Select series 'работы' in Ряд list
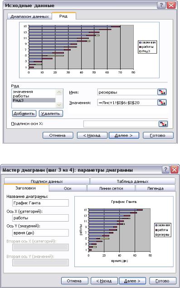 34,96
